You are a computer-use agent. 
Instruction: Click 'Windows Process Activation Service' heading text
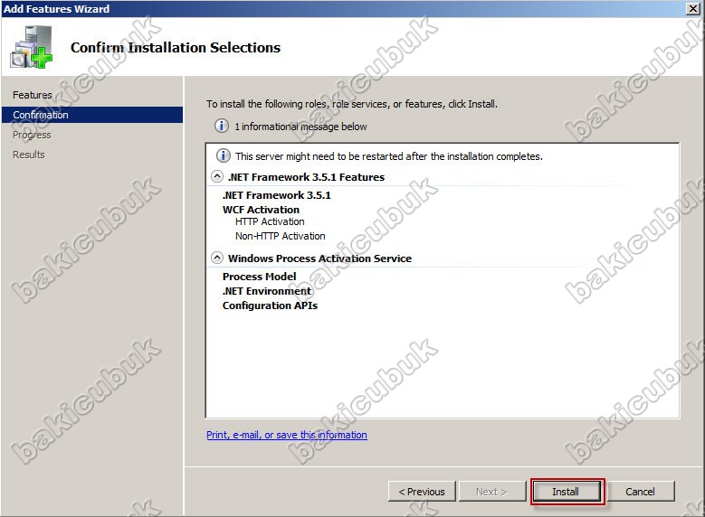[x=319, y=258]
